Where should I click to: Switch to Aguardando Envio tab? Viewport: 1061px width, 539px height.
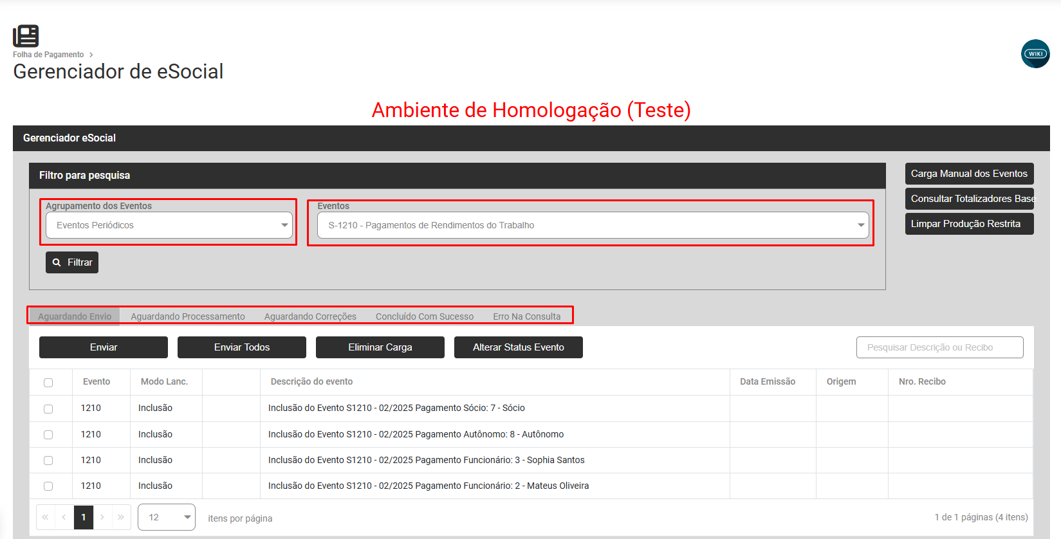coord(75,316)
